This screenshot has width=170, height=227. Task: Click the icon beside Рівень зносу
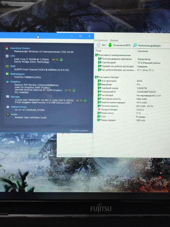click(x=99, y=113)
